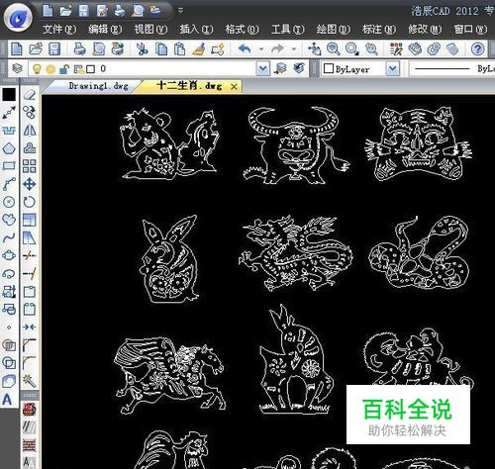495x469 pixels.
Task: Select the Revision Cloud tool
Action: pyautogui.click(x=9, y=220)
